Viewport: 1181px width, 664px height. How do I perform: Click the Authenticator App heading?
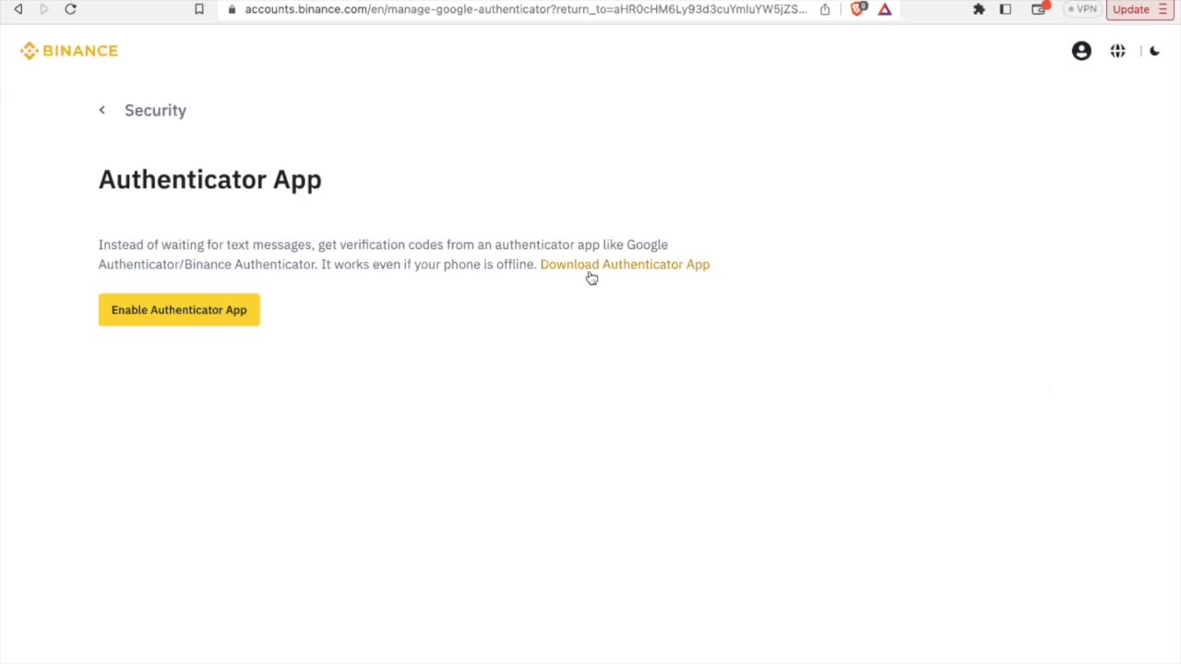(210, 180)
